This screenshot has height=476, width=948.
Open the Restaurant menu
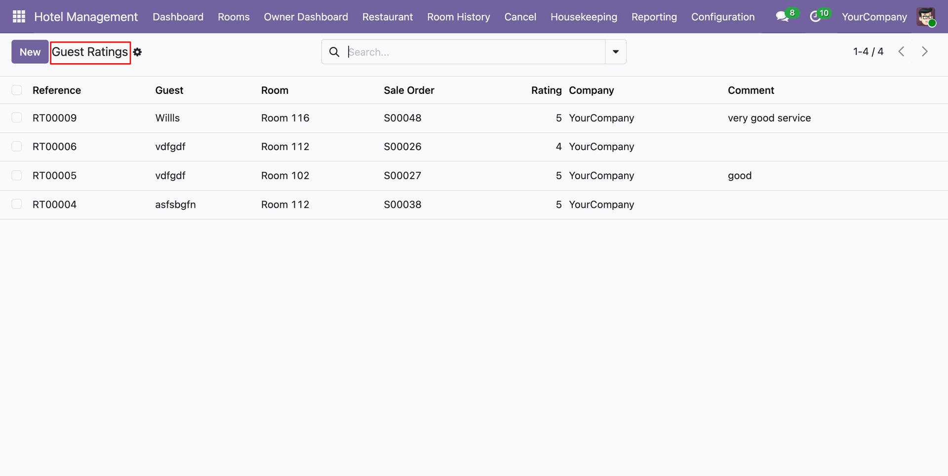(388, 17)
